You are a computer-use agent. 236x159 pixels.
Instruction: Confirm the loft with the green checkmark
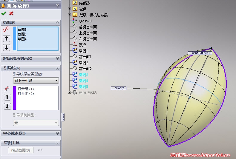click(x=4, y=13)
